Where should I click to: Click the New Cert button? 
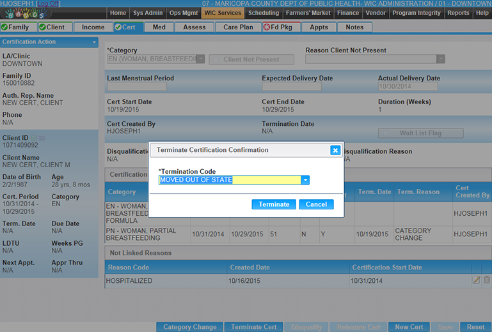click(409, 327)
